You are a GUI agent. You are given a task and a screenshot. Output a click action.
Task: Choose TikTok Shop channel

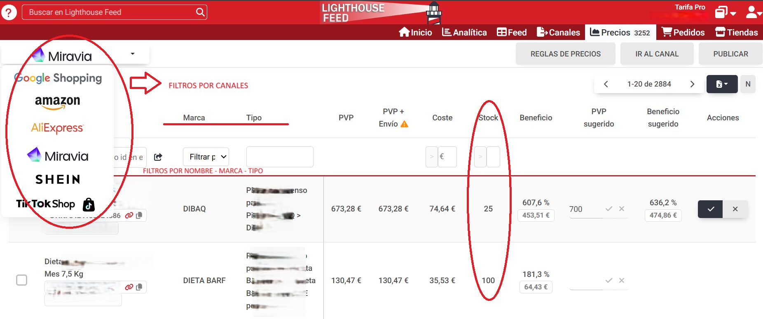(56, 204)
